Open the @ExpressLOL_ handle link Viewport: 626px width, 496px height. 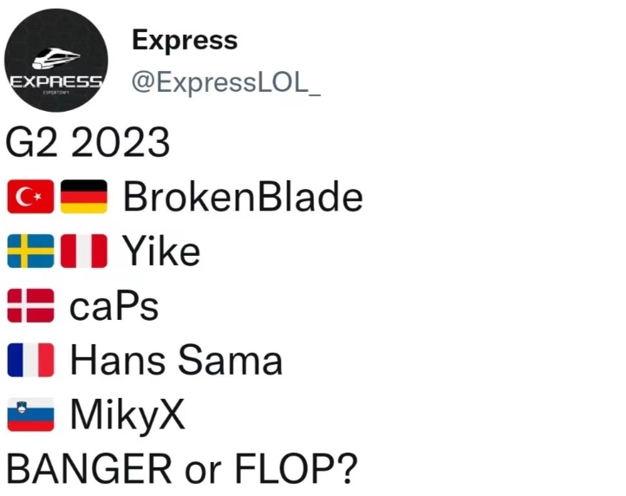pos(225,83)
